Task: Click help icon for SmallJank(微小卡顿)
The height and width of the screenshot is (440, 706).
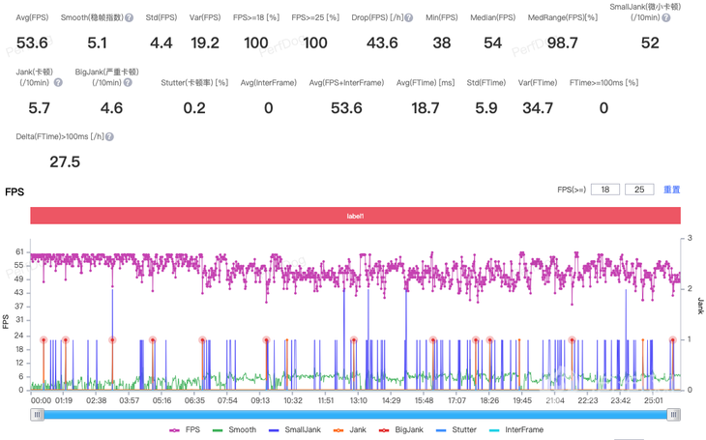Action: [665, 18]
